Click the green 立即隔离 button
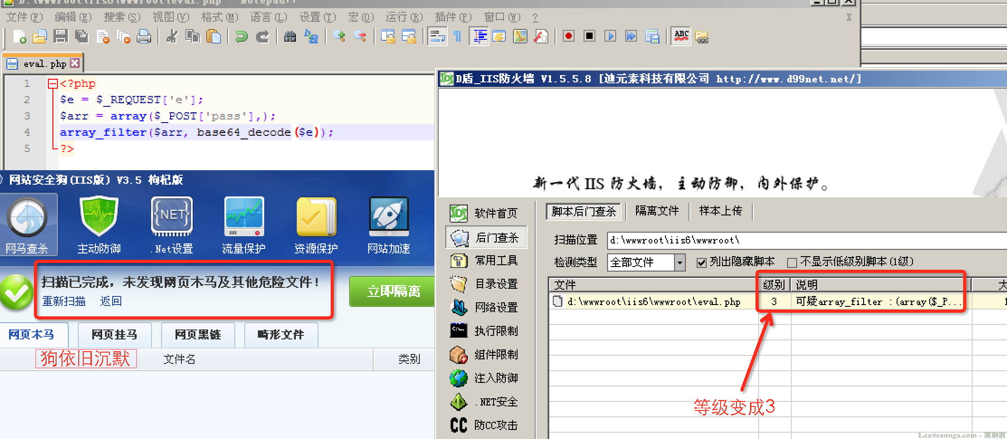 (x=393, y=291)
